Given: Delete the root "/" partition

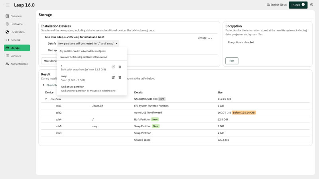Looking at the screenshot, I should pos(120,66).
